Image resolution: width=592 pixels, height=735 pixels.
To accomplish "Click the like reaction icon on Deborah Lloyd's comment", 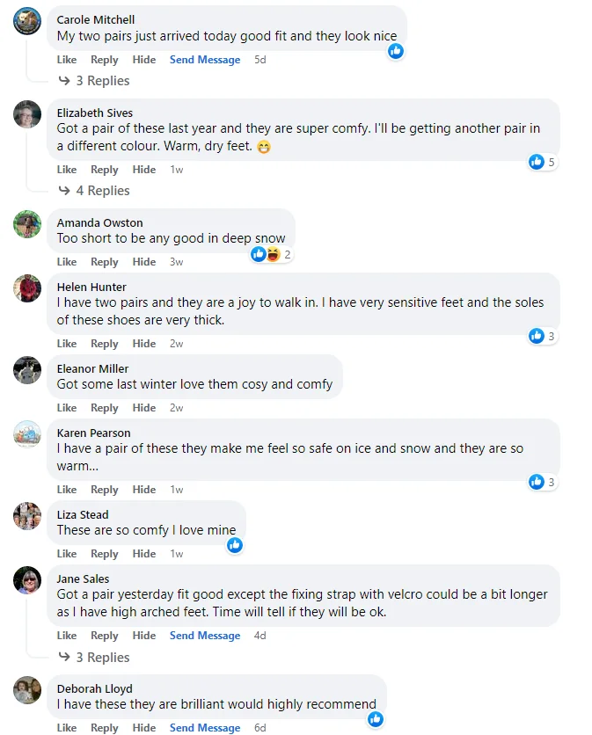I will (x=376, y=719).
